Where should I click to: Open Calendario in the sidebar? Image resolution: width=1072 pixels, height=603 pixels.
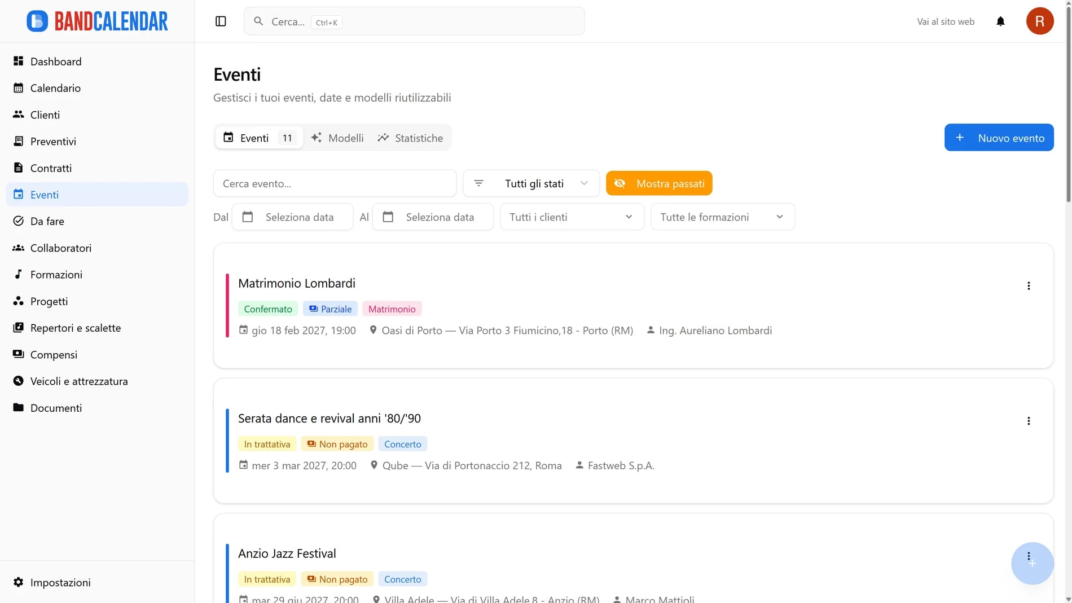coord(97,88)
